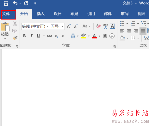The image size is (149, 126).
Task: Click the wén phonetic guide icon
Action: [x=105, y=26]
